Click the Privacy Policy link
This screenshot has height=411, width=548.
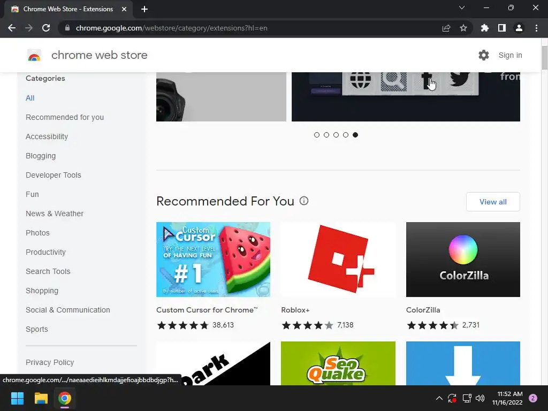pyautogui.click(x=50, y=362)
